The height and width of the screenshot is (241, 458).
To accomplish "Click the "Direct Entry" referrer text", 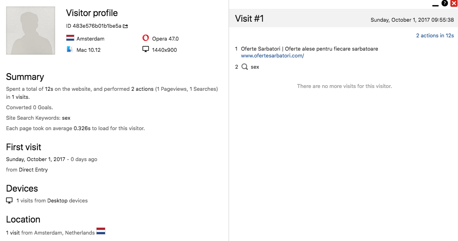I will [x=33, y=170].
